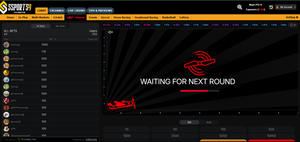The image size is (300, 142).
Task: Click the SSports9 logo
Action: pyautogui.click(x=17, y=7)
